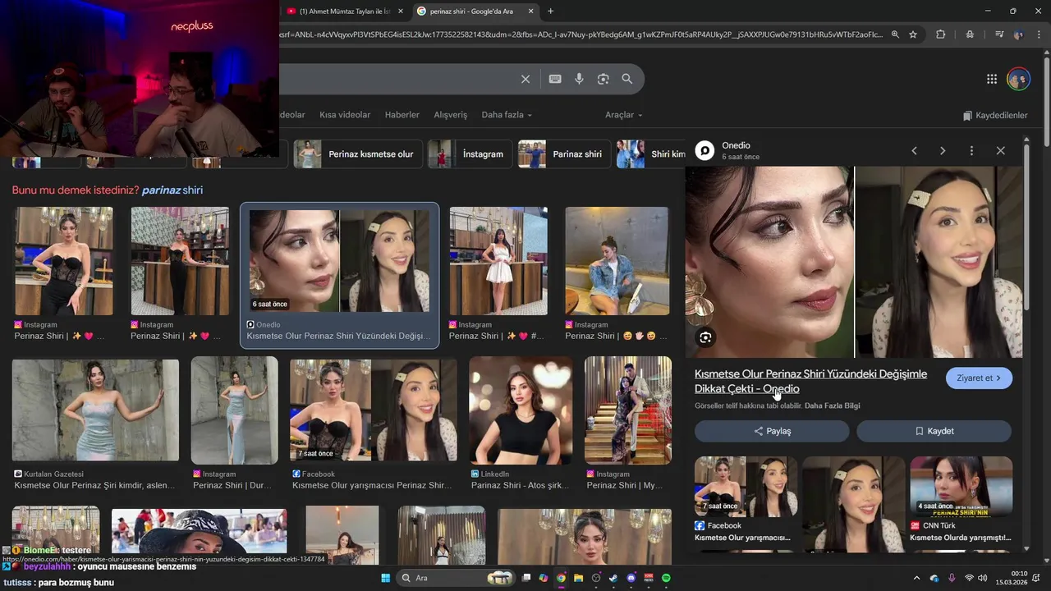Click the magnifier search submit icon
The image size is (1051, 591).
coord(627,79)
